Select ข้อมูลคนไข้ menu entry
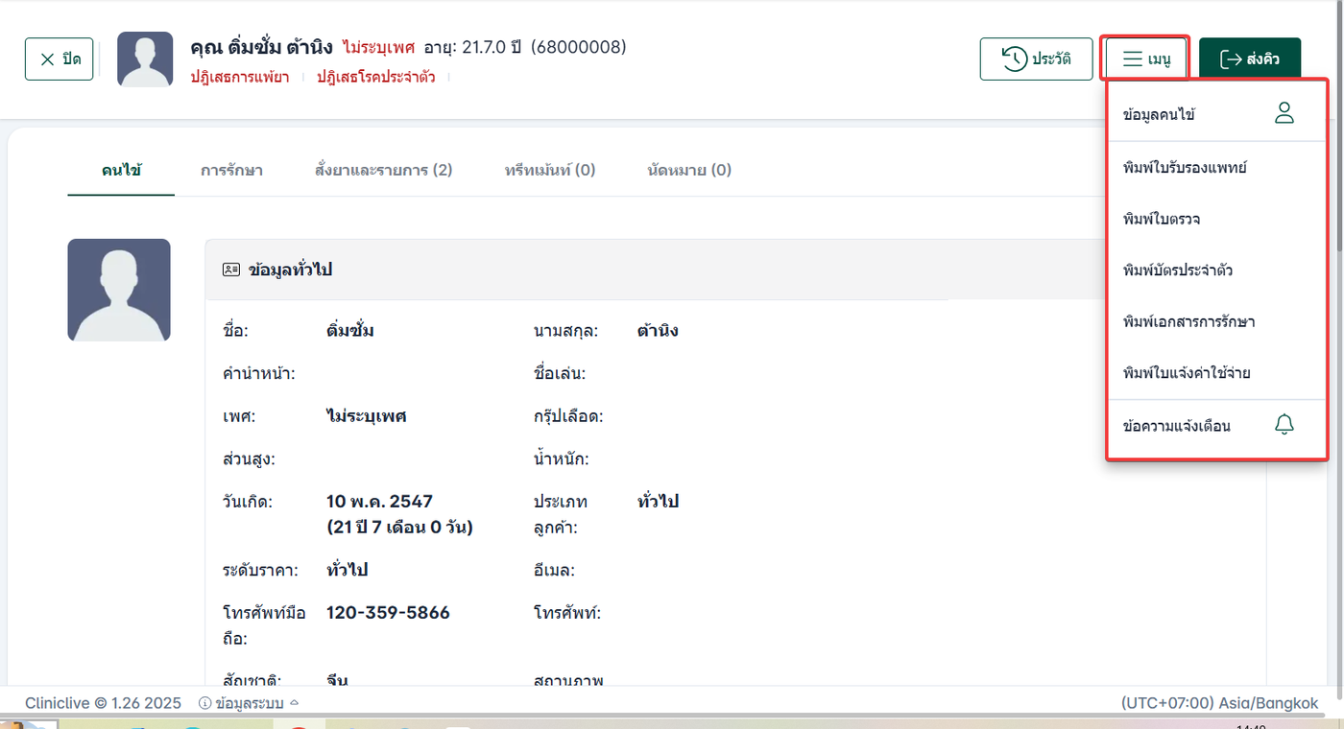This screenshot has height=729, width=1344. coord(1216,114)
